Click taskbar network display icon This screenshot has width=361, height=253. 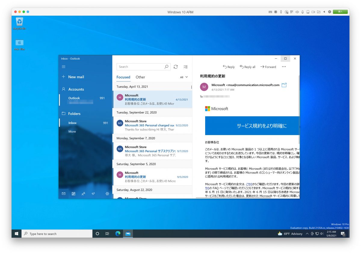[317, 234]
